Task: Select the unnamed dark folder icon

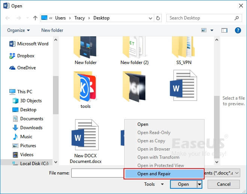Action: coord(134,87)
